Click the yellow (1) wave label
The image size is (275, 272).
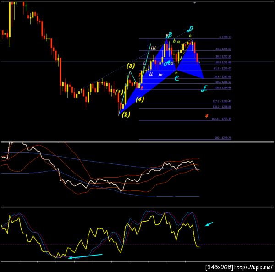(x=120, y=92)
